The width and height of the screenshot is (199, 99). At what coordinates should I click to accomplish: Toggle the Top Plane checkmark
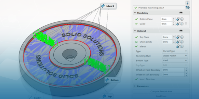click(x=137, y=37)
